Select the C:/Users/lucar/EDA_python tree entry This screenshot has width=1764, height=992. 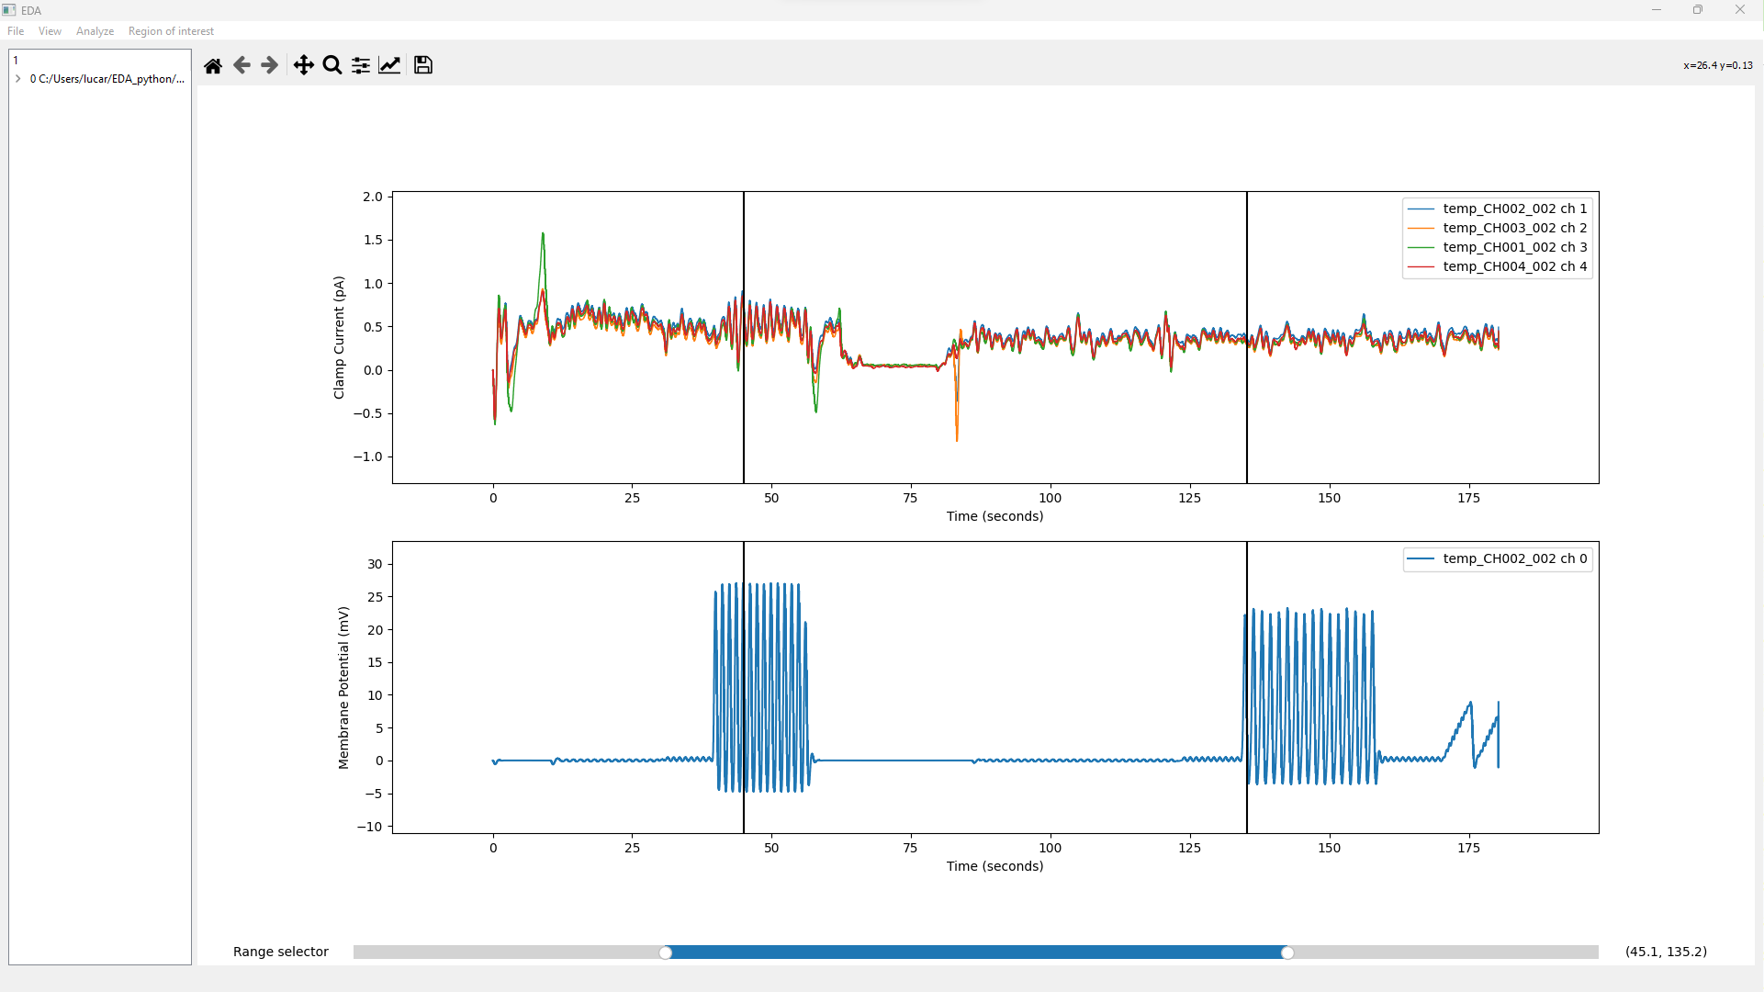coord(107,79)
